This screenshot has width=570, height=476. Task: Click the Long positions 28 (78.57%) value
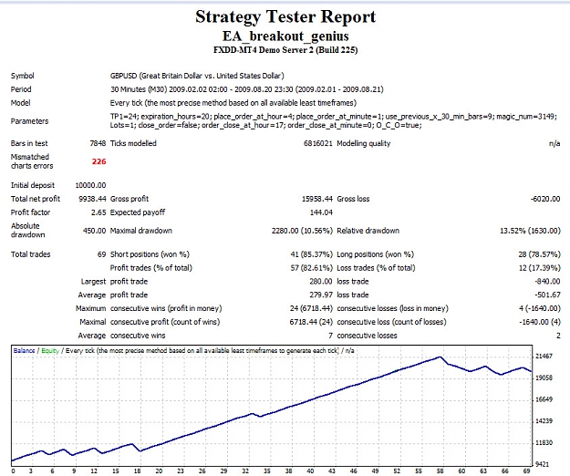[540, 254]
